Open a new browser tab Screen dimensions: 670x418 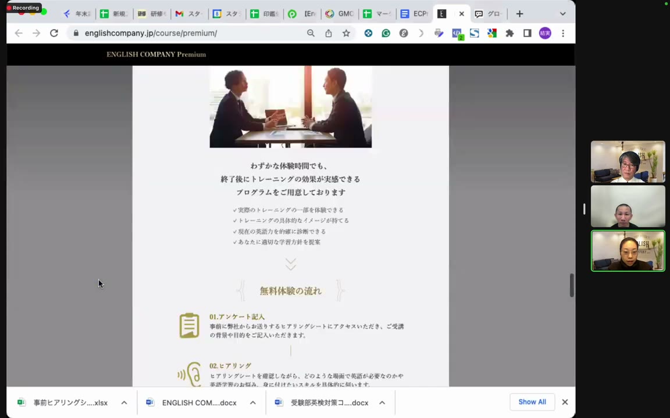click(519, 14)
